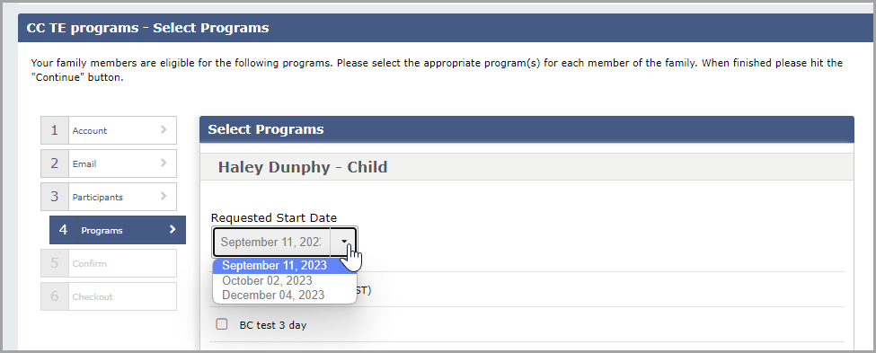Viewport: 876px width, 353px height.
Task: Click the chevron arrow on the Account step
Action: pyautogui.click(x=164, y=129)
